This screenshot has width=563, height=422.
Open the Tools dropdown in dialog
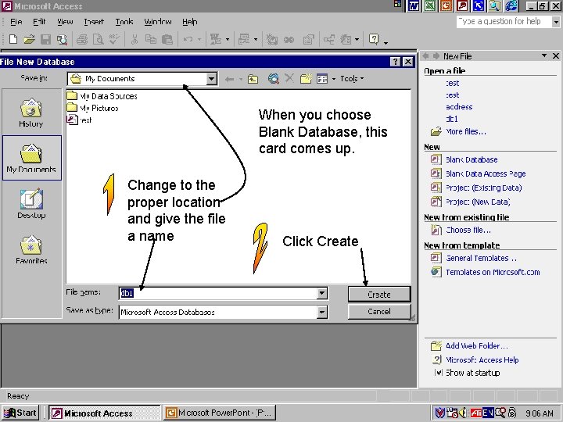click(352, 79)
